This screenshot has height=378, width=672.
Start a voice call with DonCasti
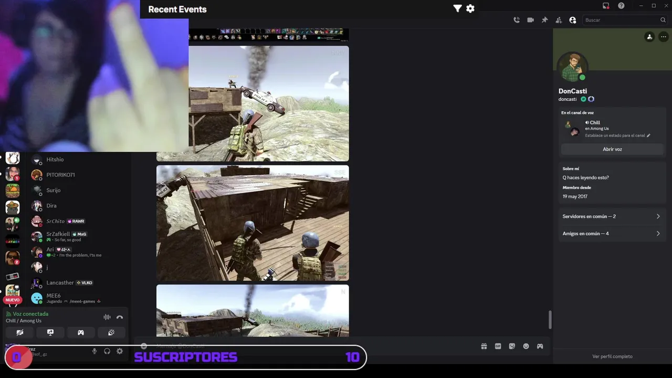517,20
